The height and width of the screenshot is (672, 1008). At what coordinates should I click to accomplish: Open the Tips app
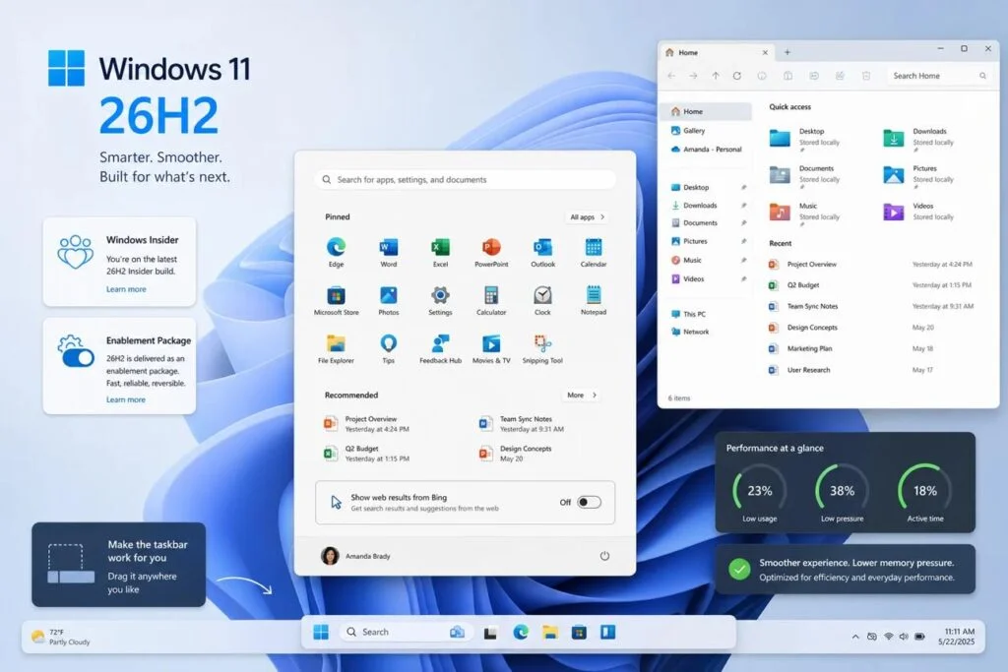(388, 348)
